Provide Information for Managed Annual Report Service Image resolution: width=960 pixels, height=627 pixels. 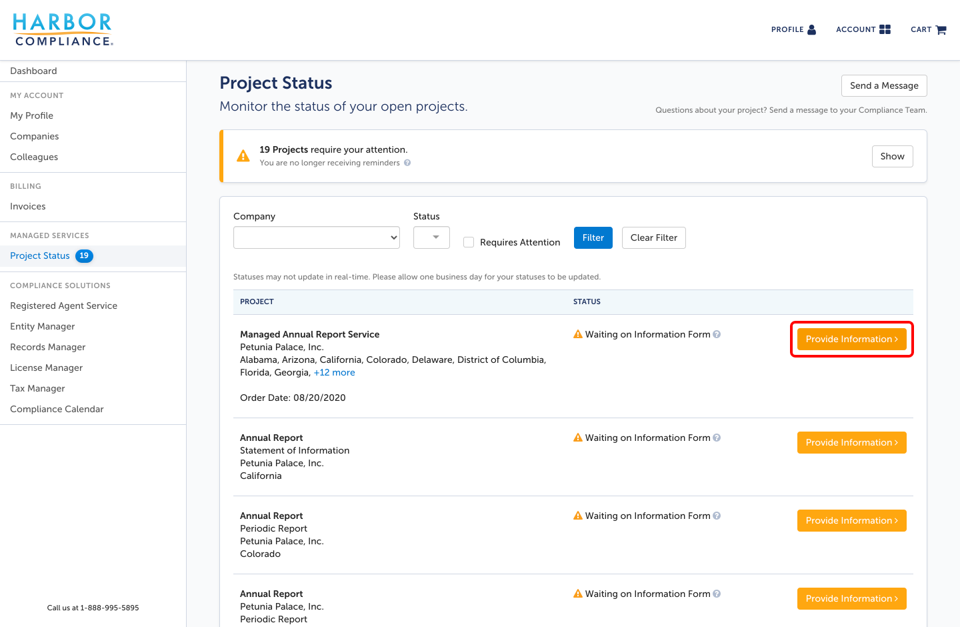point(852,339)
